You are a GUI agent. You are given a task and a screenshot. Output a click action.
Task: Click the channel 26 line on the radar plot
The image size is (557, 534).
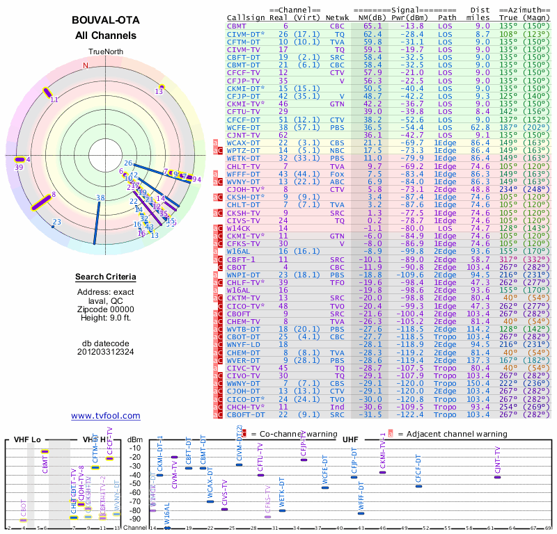tap(162, 174)
